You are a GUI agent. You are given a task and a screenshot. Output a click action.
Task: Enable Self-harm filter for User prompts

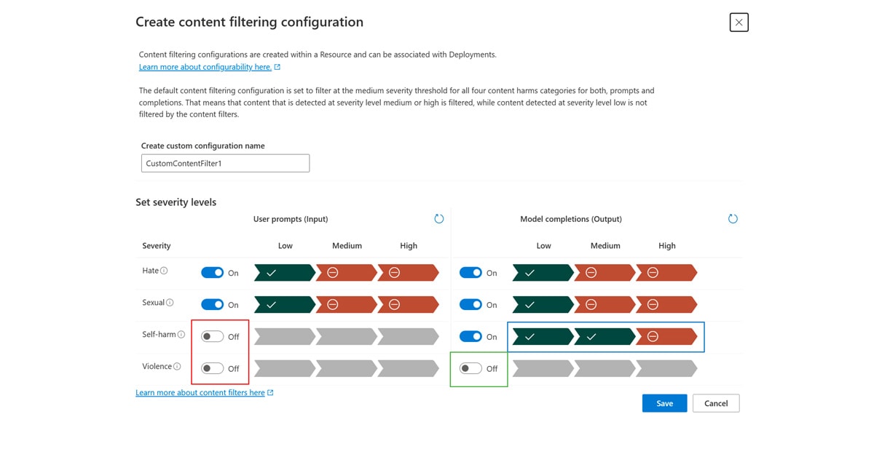(x=212, y=336)
